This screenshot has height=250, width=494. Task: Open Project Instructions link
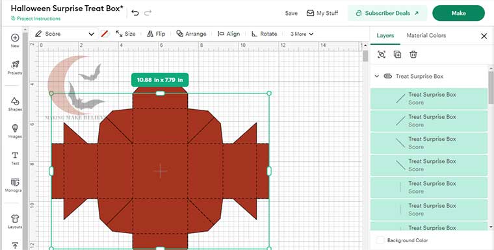[36, 19]
